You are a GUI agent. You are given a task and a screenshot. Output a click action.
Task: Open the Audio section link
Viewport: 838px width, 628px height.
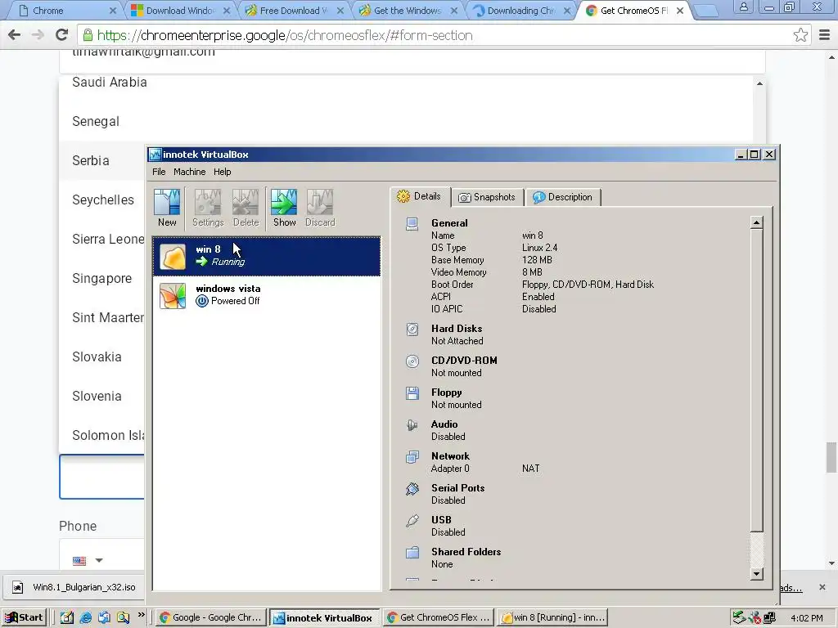444,424
